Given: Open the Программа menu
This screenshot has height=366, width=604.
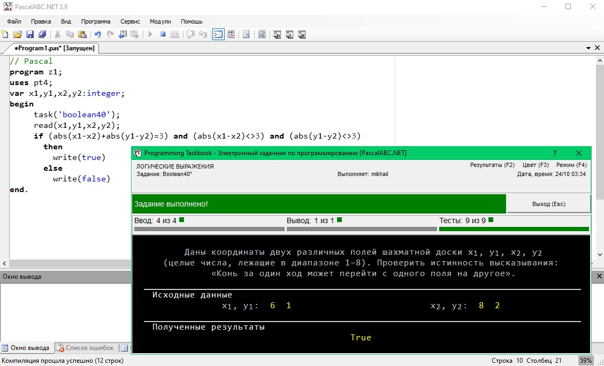Looking at the screenshot, I should (x=96, y=21).
